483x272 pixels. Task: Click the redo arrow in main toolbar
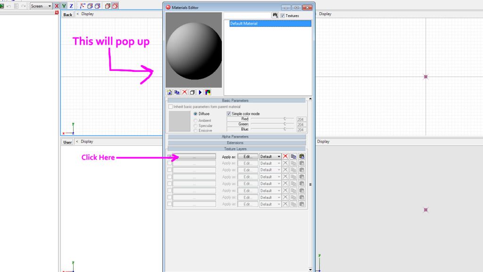tap(24, 6)
